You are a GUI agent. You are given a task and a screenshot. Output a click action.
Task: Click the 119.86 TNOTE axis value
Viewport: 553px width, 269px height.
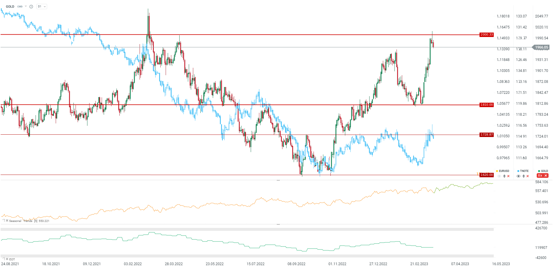click(521, 104)
